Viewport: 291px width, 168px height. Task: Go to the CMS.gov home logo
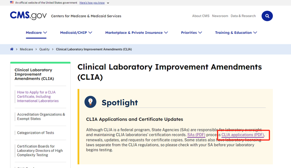pyautogui.click(x=28, y=16)
